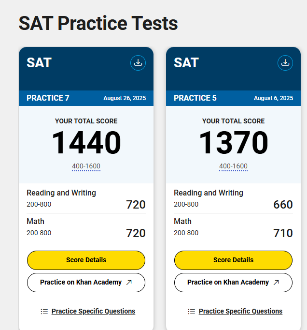Open Practice Specific Questions link for Practice 7
The image size is (307, 330).
[93, 311]
